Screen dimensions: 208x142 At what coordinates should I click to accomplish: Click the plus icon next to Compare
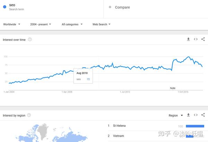click(x=110, y=7)
